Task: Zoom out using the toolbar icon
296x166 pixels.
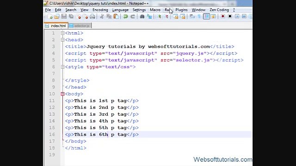Action: coord(166,17)
